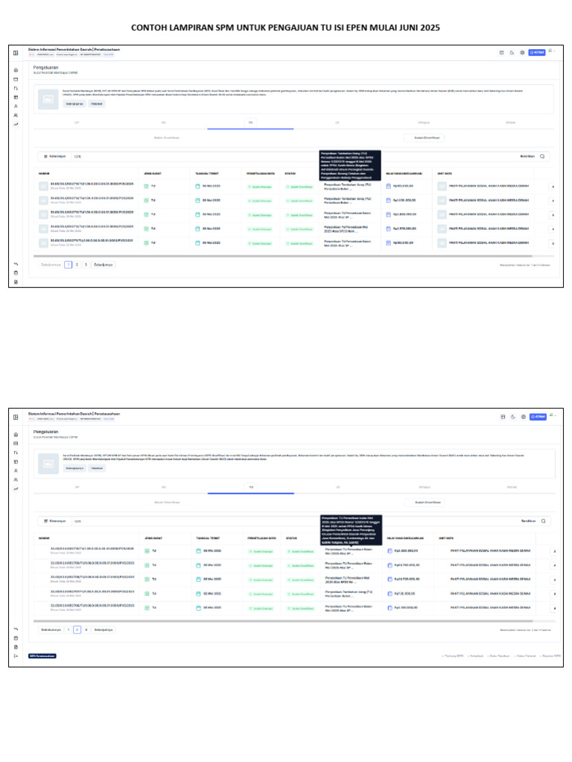Click banner image placeholder in upper screenshot

pos(48,99)
